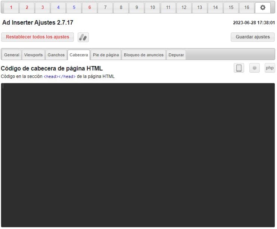This screenshot has height=229, width=277.
Task: Toggle PHP processing for the header code
Action: pyautogui.click(x=270, y=68)
